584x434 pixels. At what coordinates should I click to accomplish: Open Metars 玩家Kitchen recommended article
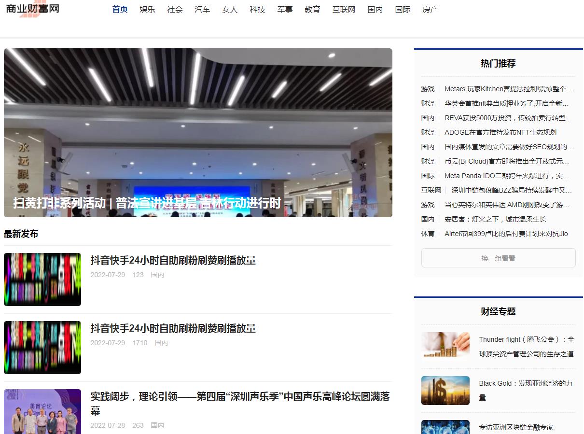509,89
